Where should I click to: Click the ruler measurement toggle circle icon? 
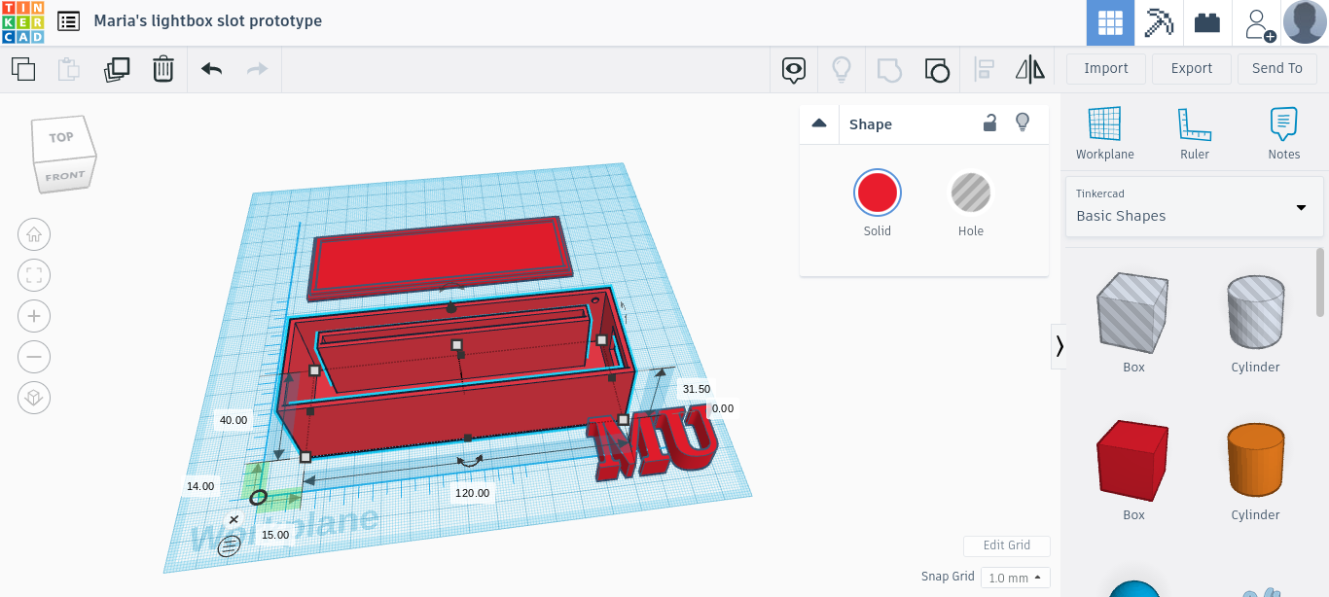pos(230,545)
